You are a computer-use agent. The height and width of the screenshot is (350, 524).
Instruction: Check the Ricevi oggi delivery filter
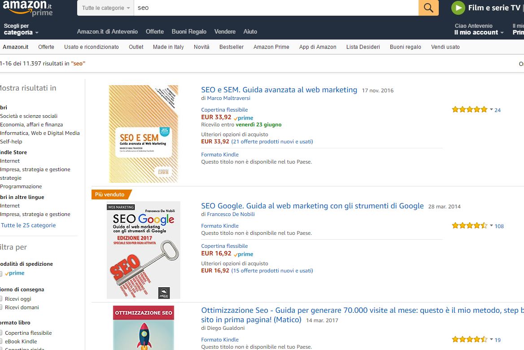[x=1, y=299]
